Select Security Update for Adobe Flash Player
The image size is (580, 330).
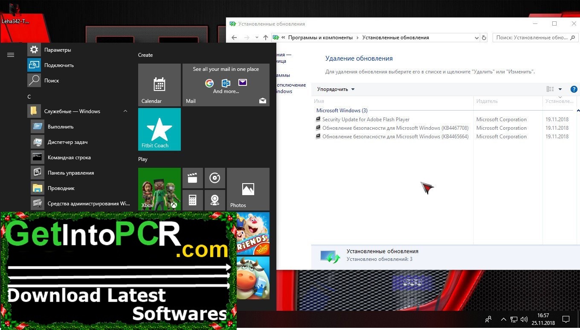coord(444,120)
